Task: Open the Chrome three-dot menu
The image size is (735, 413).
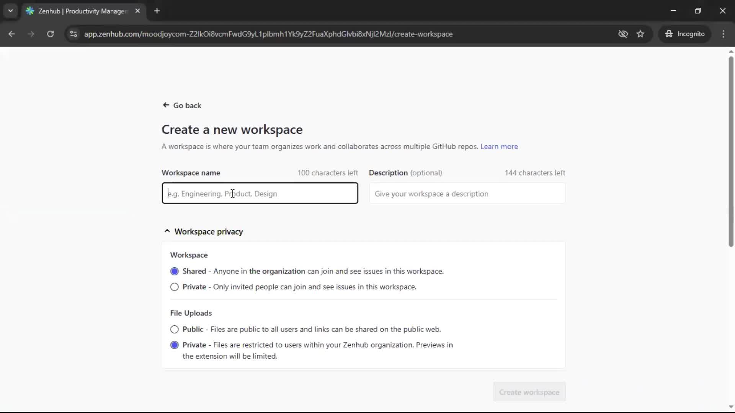Action: pyautogui.click(x=724, y=34)
